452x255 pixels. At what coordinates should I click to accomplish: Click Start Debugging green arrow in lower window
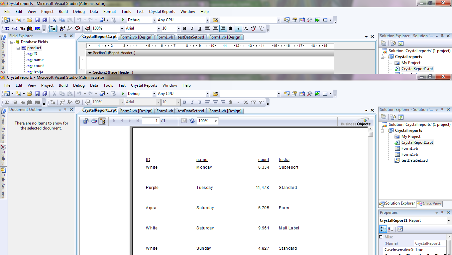[x=123, y=94]
